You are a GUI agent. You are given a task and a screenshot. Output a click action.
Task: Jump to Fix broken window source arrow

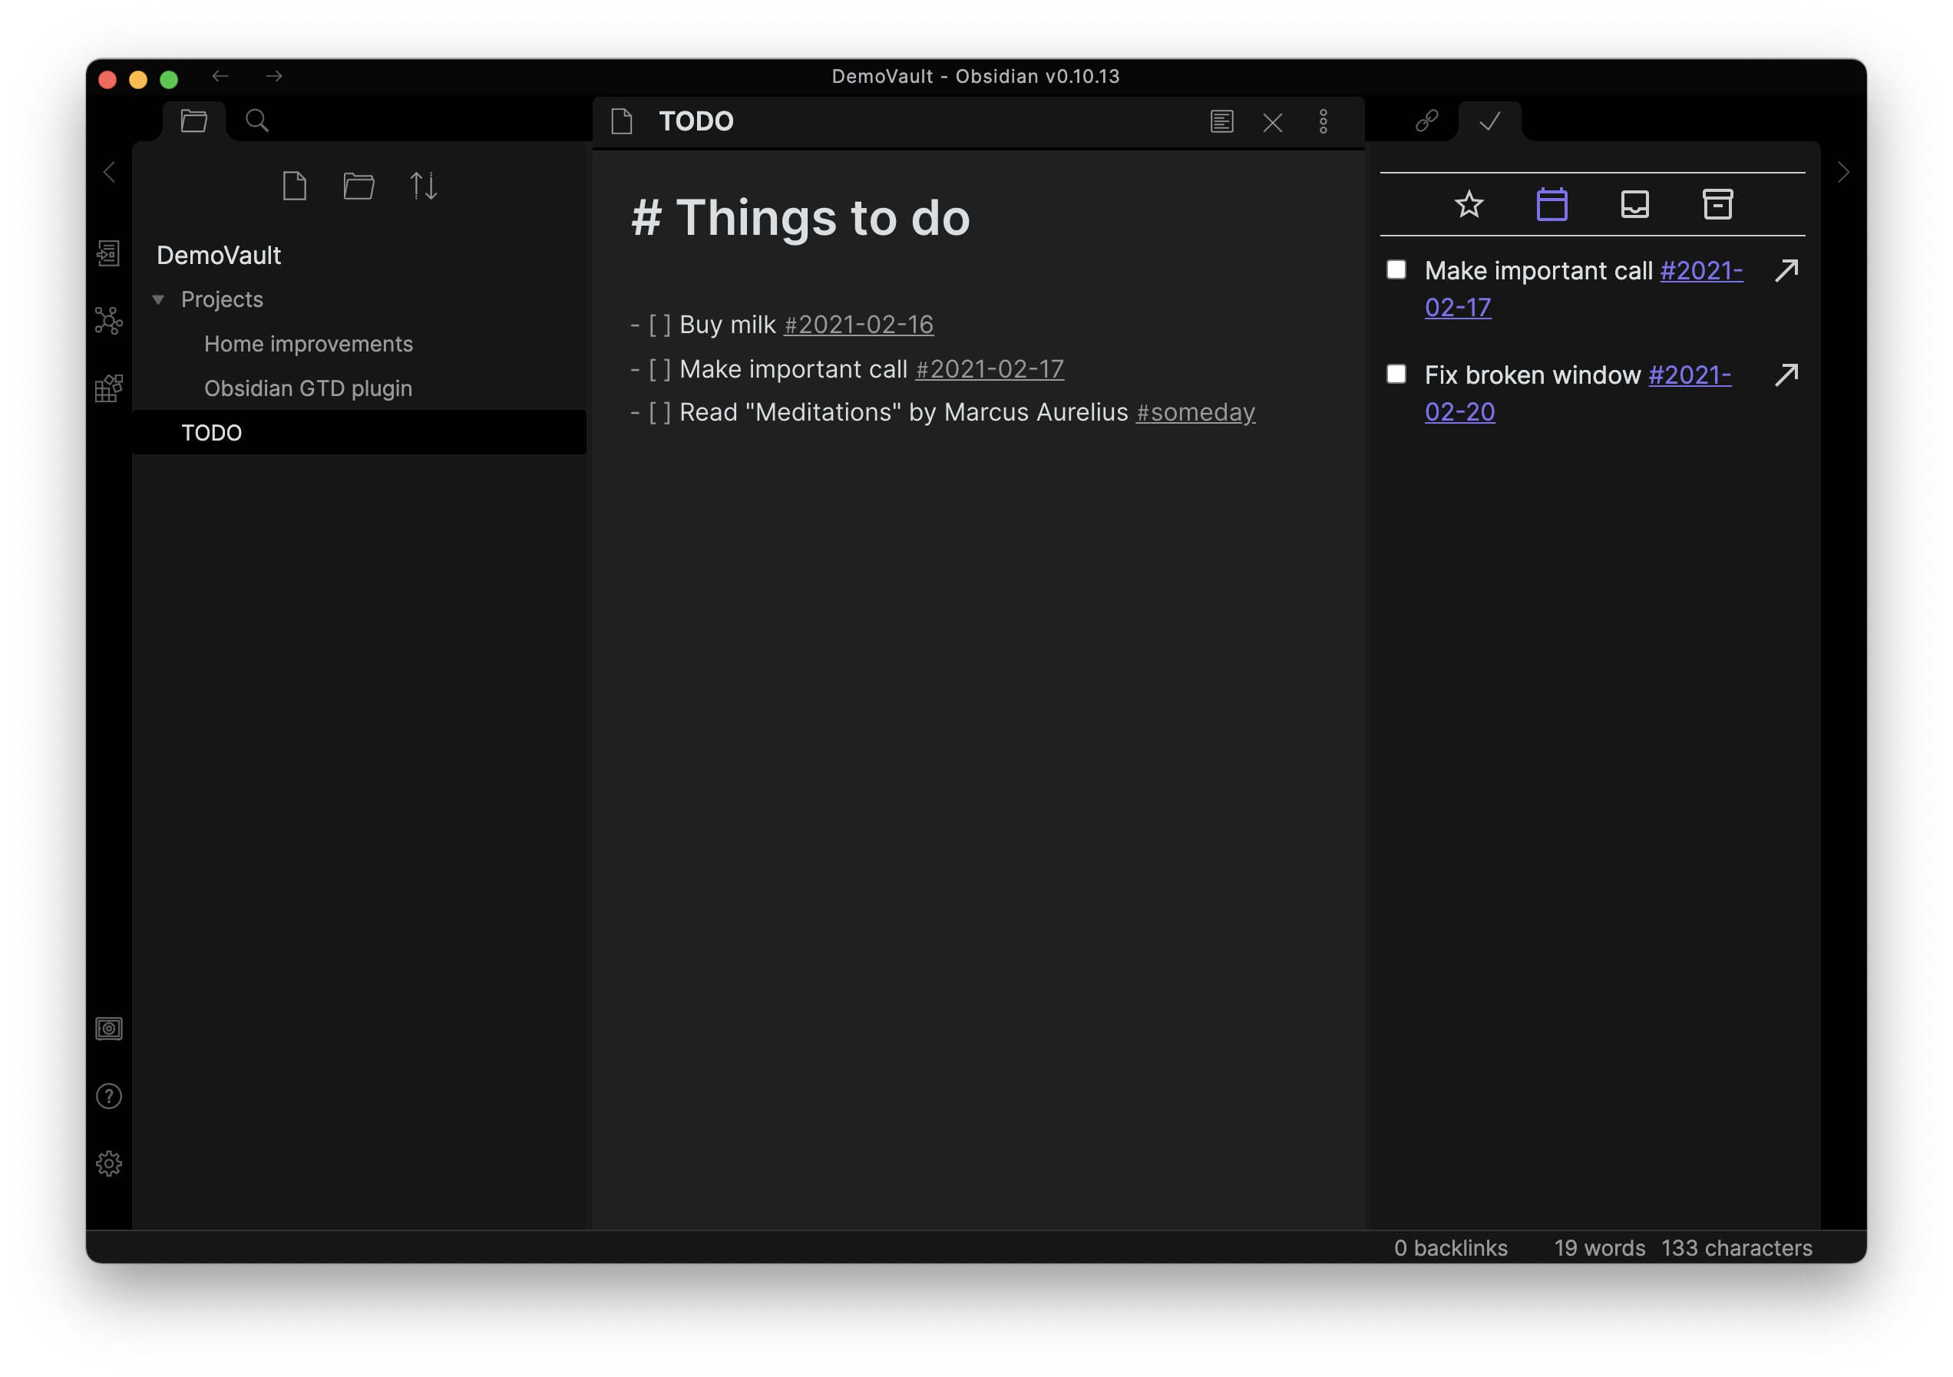click(x=1786, y=375)
